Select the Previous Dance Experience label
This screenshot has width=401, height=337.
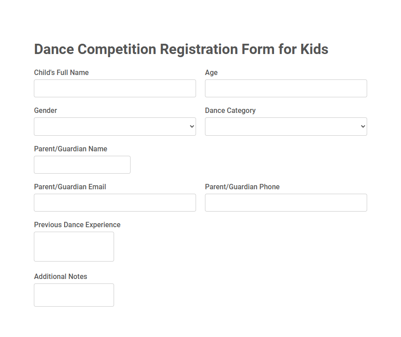pyautogui.click(x=77, y=225)
